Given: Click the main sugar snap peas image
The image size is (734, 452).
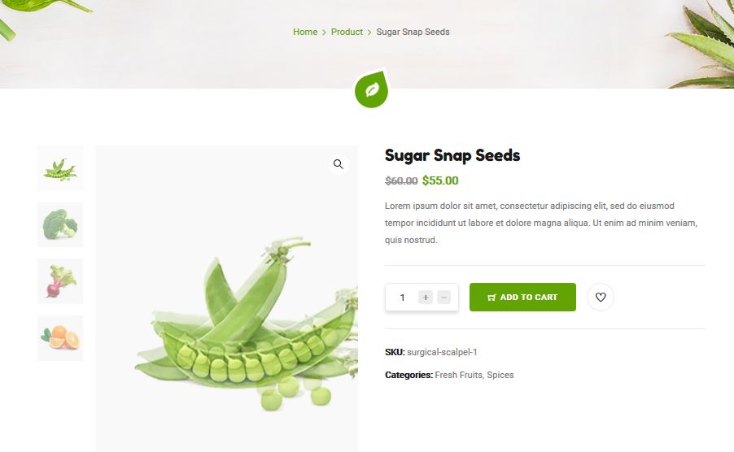Looking at the screenshot, I should (227, 299).
